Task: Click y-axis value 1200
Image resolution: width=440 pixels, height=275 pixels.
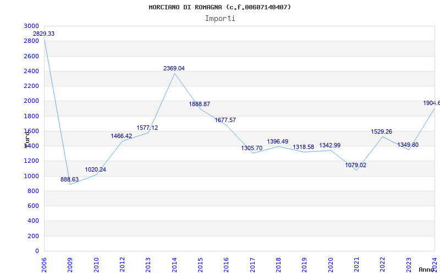Action: 31,161
